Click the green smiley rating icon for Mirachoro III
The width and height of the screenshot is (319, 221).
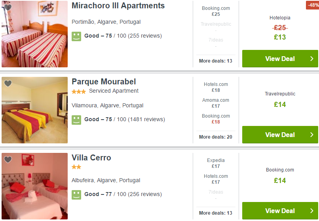(76, 36)
